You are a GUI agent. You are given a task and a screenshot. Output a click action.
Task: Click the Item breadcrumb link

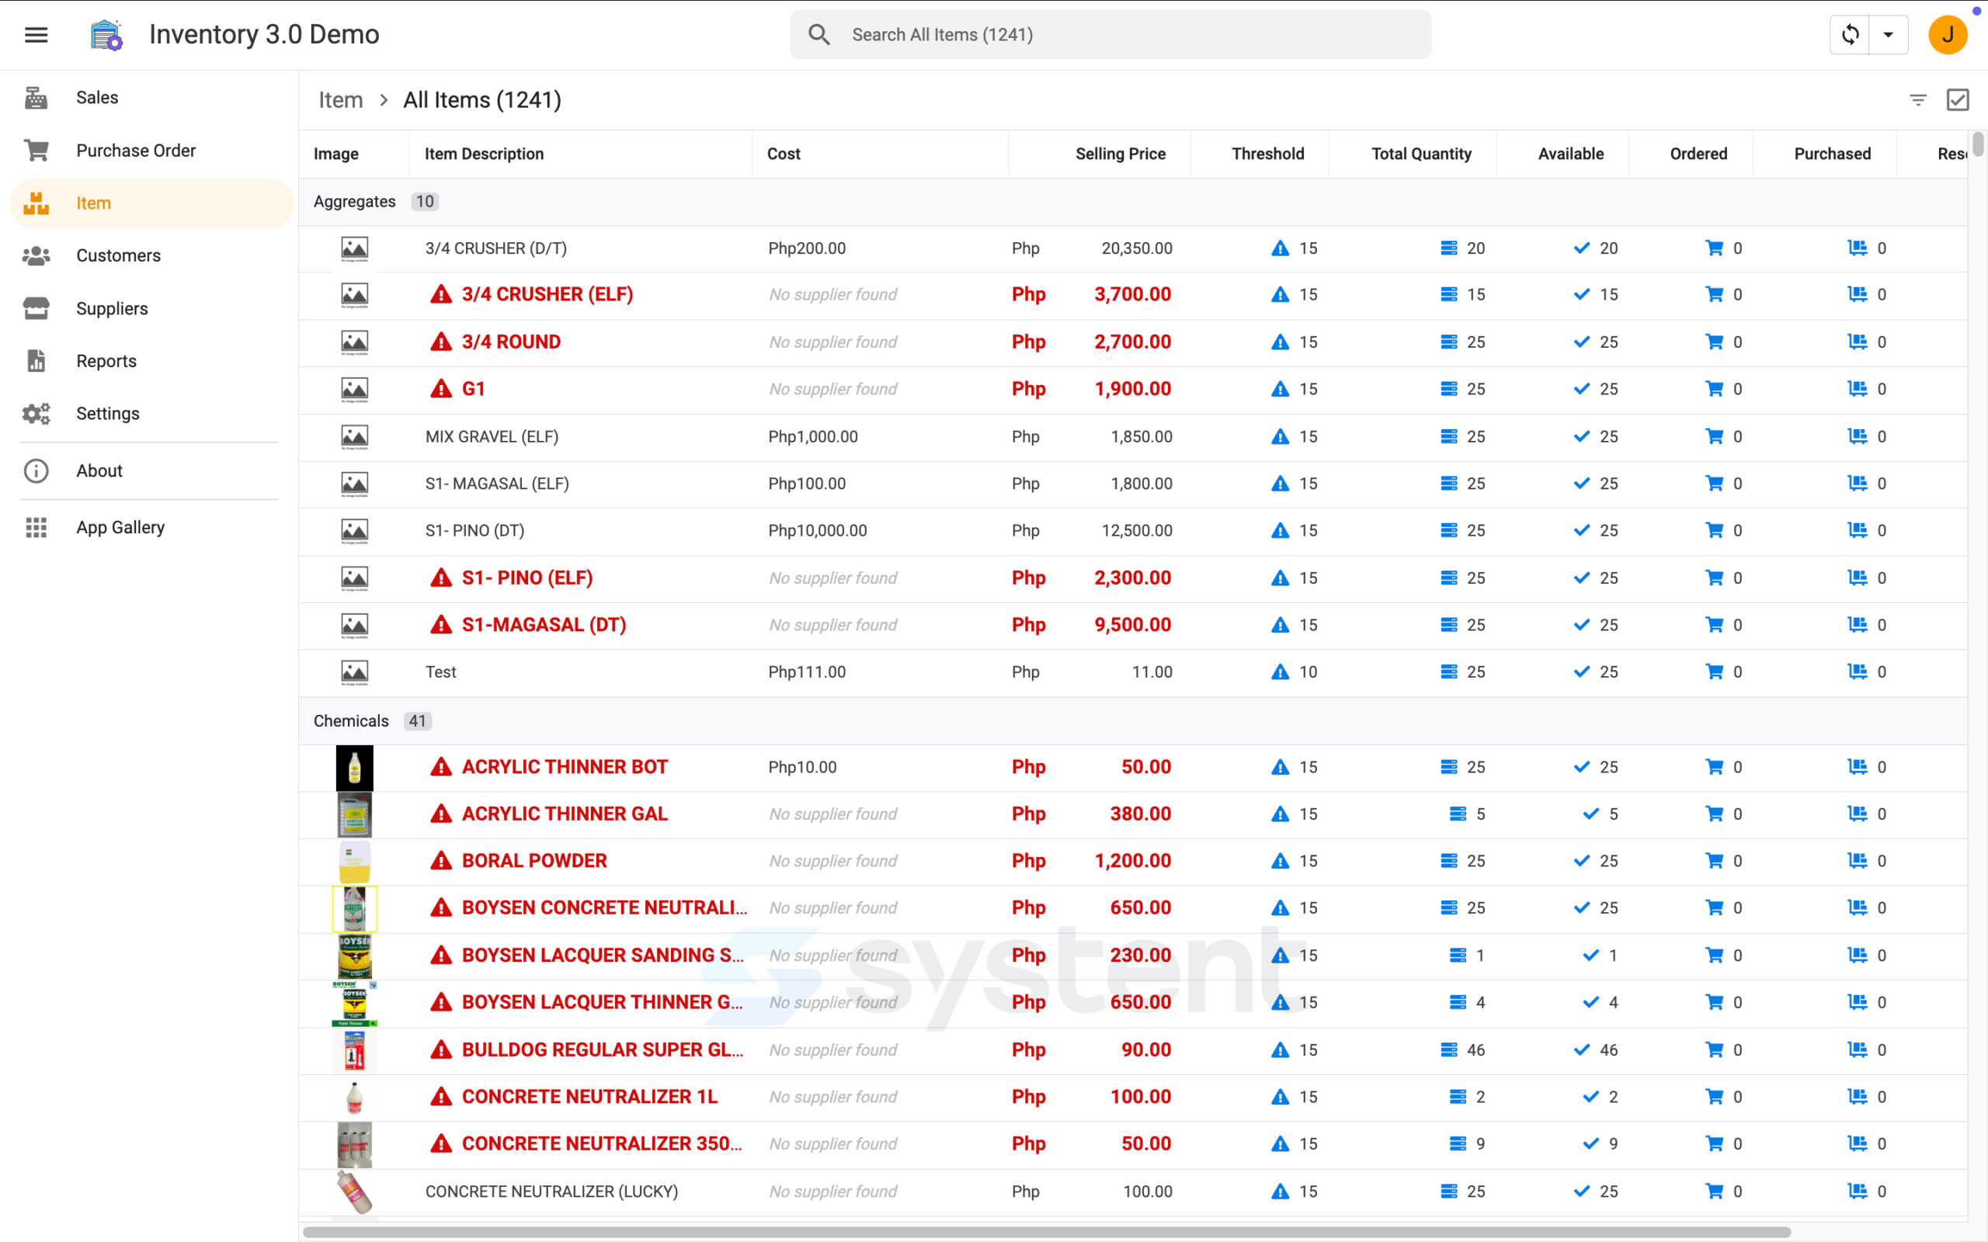341,100
